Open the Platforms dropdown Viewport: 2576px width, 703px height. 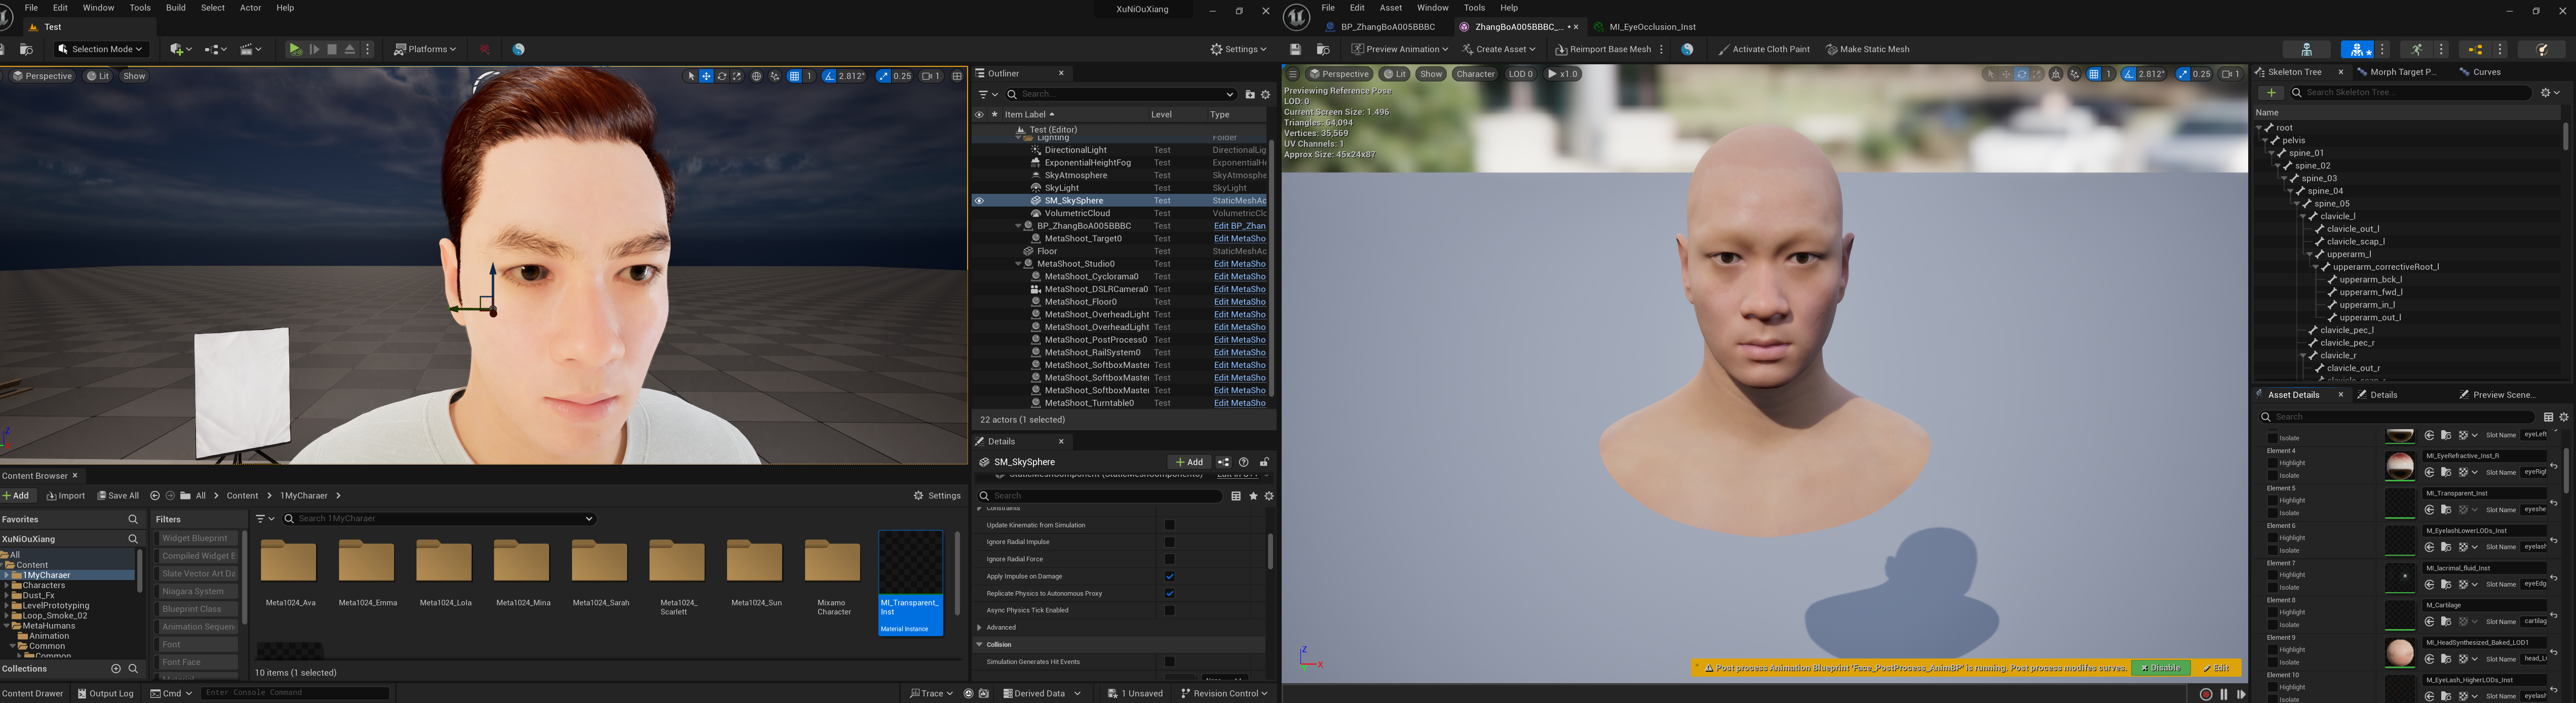click(x=425, y=49)
